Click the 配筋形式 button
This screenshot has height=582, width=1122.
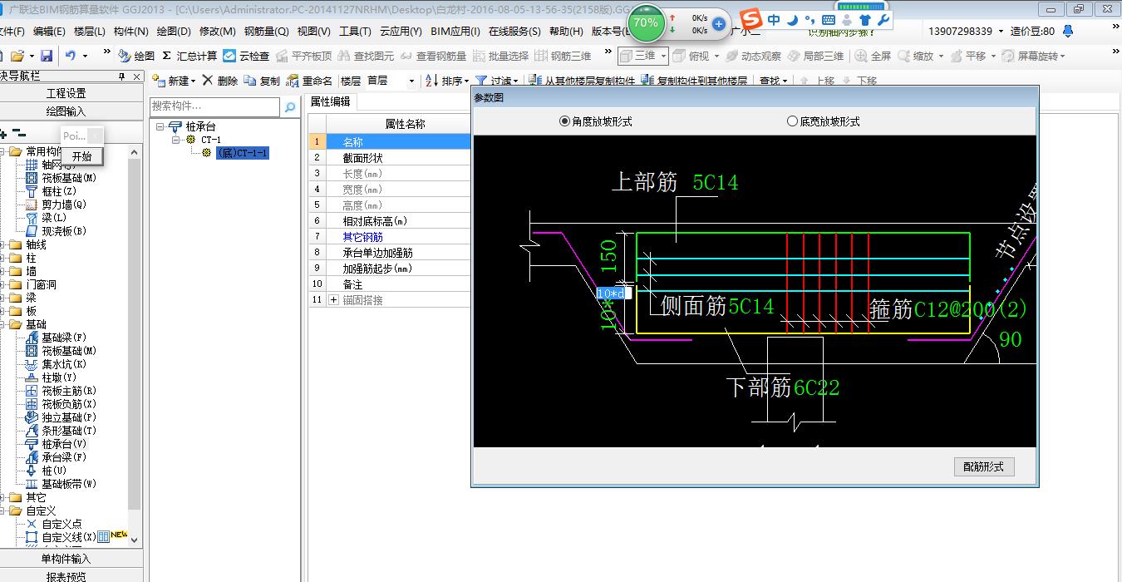[x=983, y=466]
